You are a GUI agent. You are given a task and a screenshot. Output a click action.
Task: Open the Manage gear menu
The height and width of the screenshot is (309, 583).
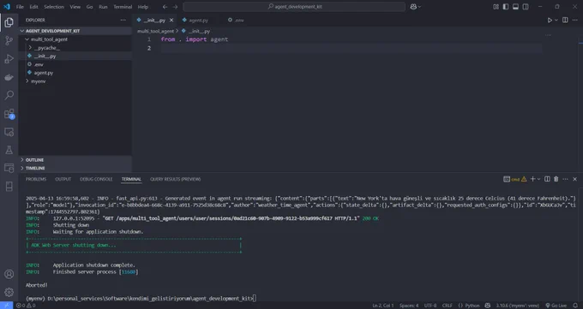9,292
